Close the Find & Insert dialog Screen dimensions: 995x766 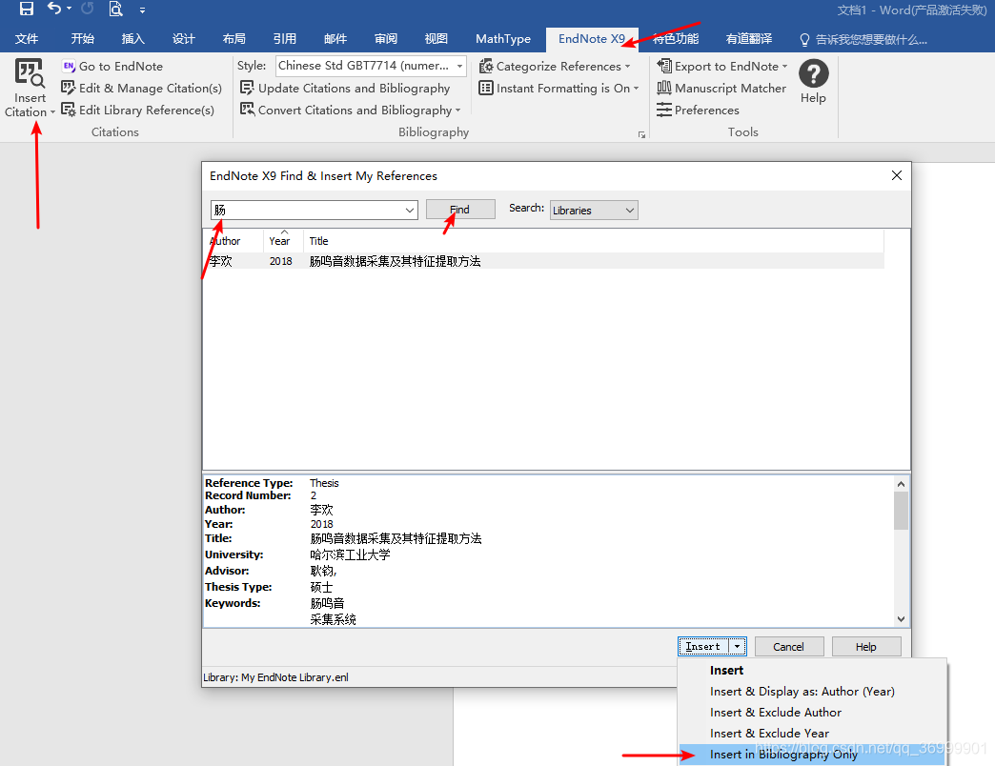click(896, 175)
